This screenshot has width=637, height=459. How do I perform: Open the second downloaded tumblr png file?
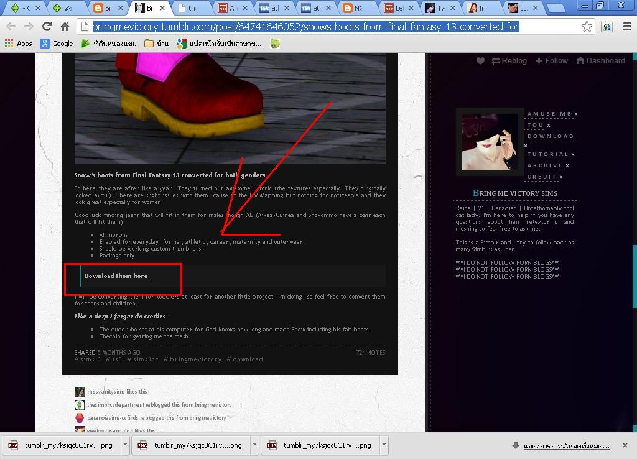point(192,445)
